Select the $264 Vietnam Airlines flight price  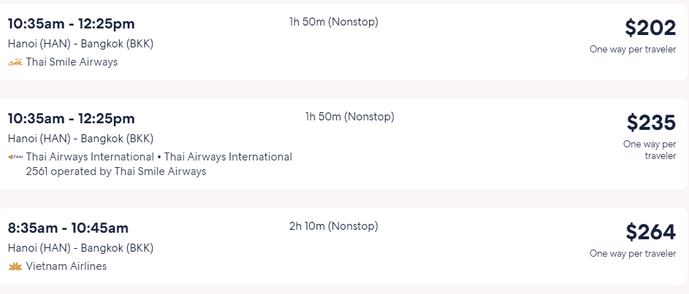pyautogui.click(x=651, y=232)
